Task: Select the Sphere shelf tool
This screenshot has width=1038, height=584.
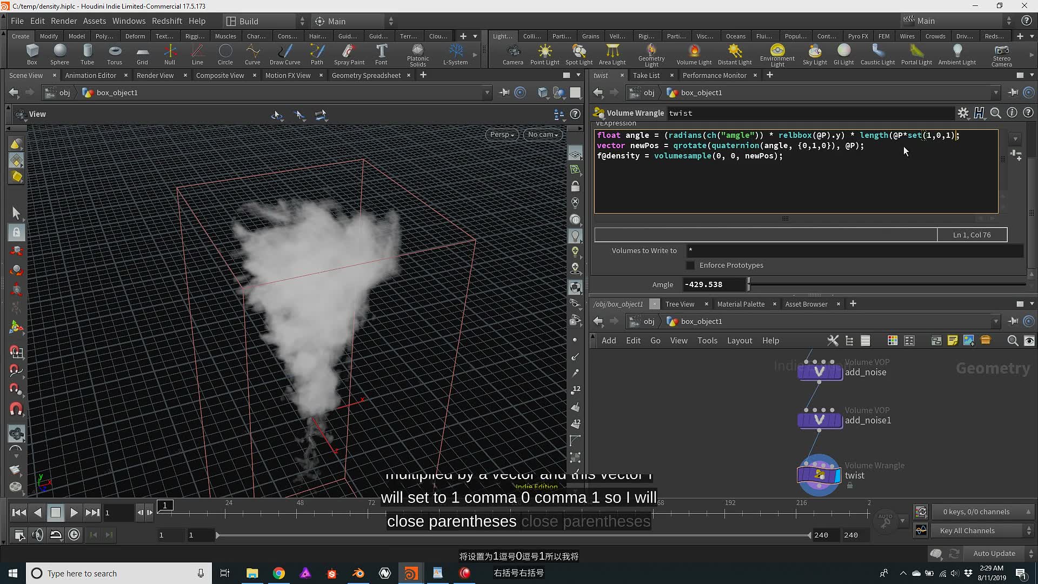Action: coord(59,55)
